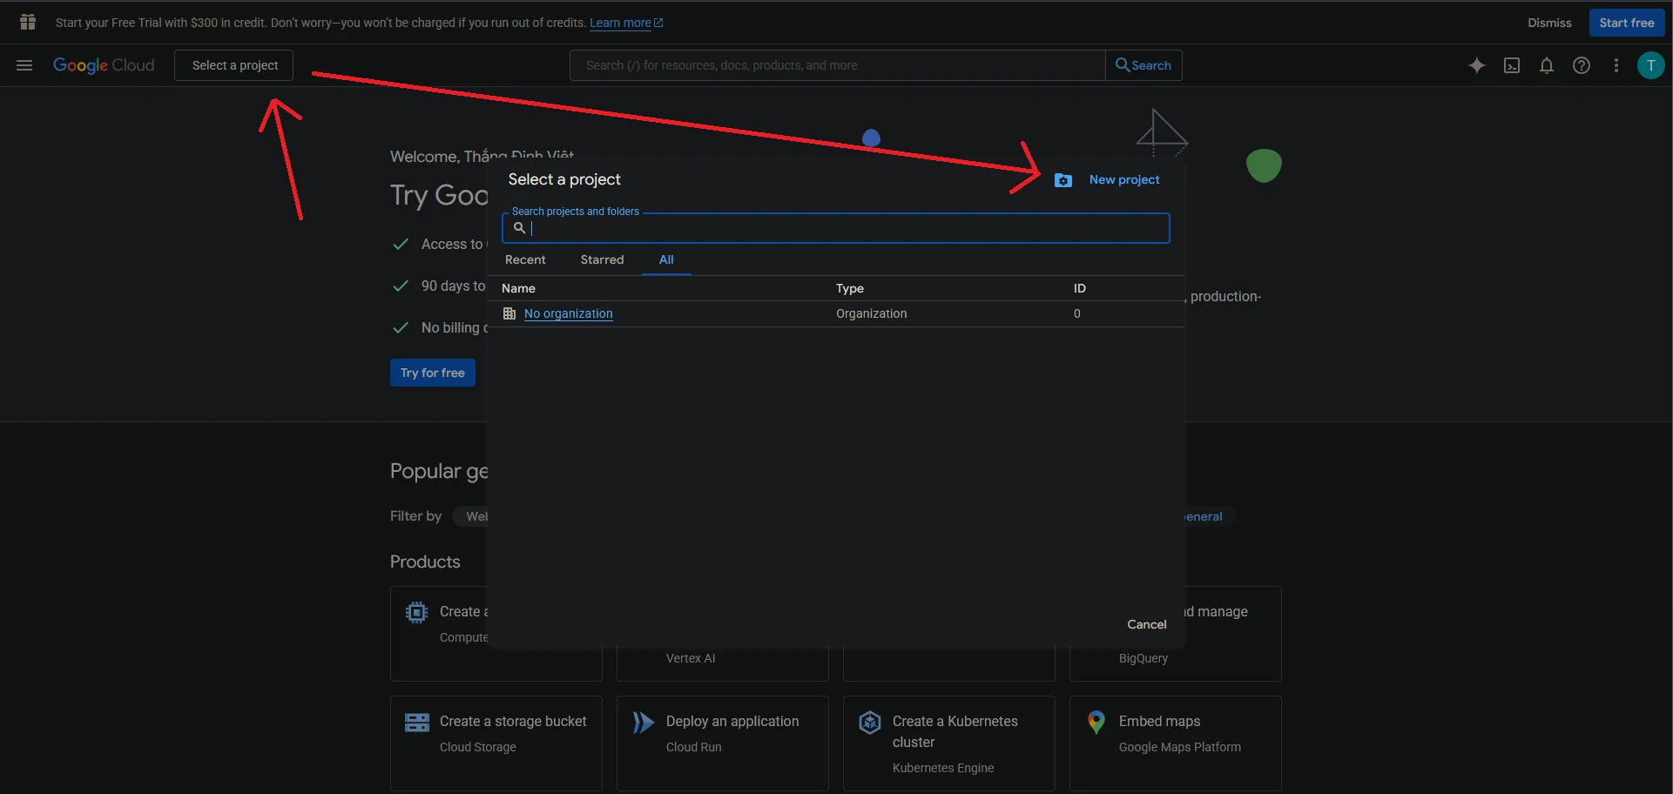
Task: Dismiss the free trial banner
Action: point(1549,23)
